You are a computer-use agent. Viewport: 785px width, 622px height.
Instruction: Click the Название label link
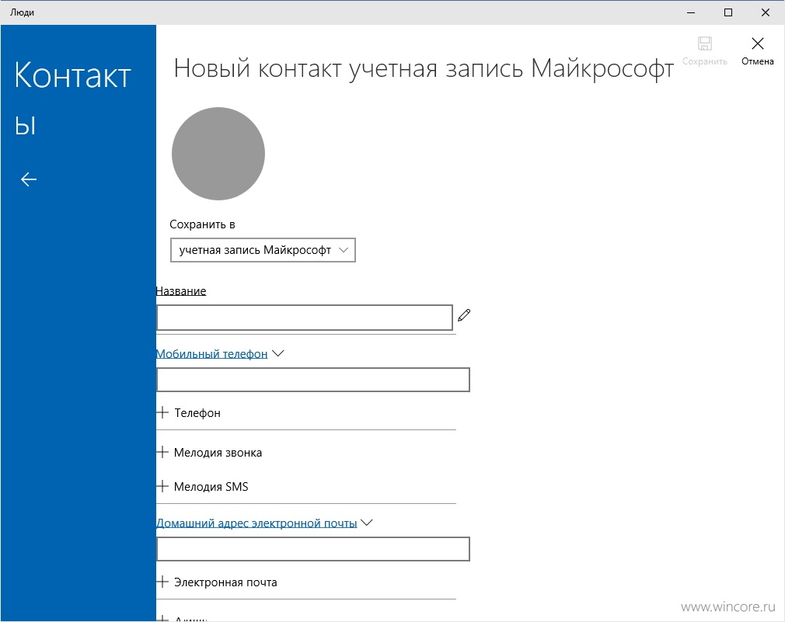pyautogui.click(x=181, y=291)
